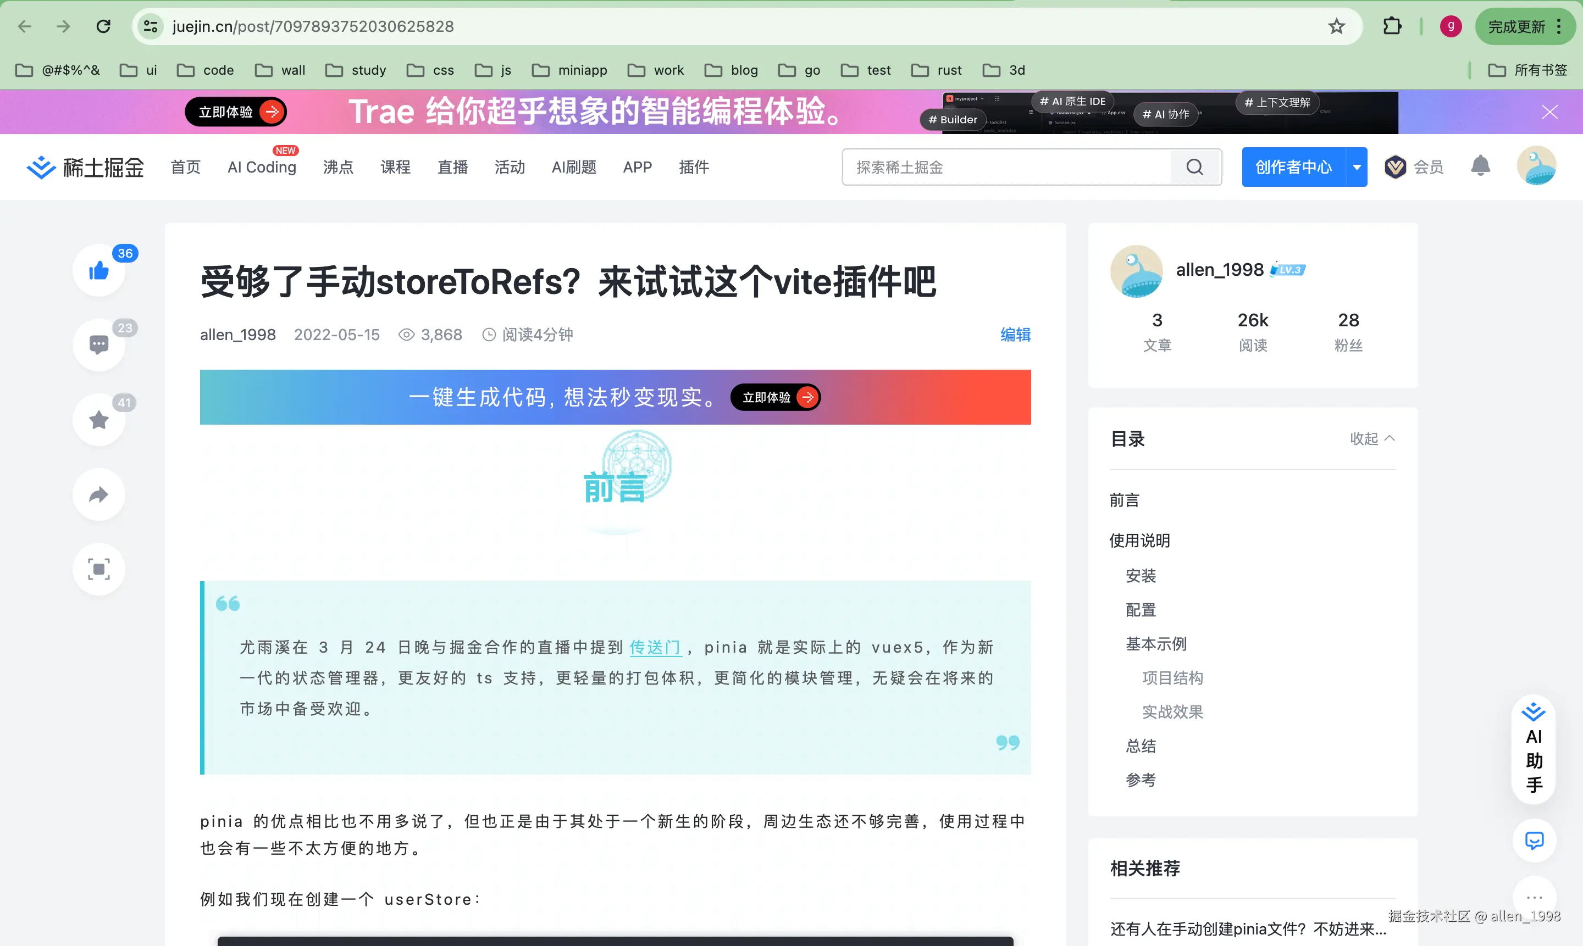
Task: Bookmark this page with star icon
Action: pos(1336,26)
